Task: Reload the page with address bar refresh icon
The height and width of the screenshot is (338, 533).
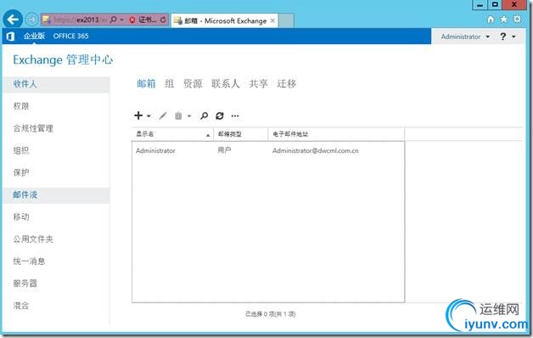Action: coord(163,20)
